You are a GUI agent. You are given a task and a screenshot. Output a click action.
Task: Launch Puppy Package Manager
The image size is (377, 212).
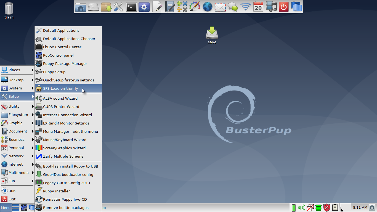tap(68, 63)
